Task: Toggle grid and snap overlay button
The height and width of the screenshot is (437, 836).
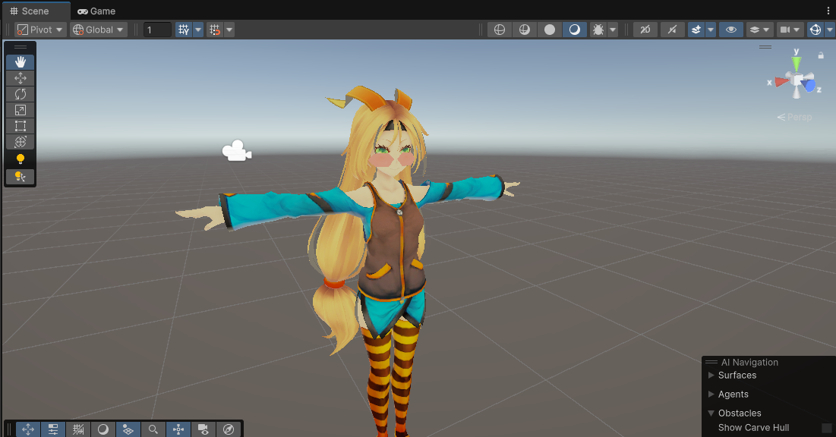Action: [x=78, y=429]
